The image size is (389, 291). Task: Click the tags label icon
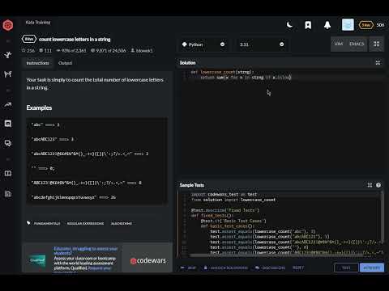click(x=28, y=223)
